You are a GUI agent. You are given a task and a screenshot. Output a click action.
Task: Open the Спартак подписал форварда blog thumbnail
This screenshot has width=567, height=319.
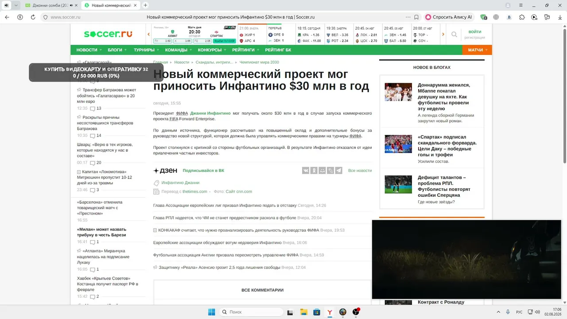[398, 144]
